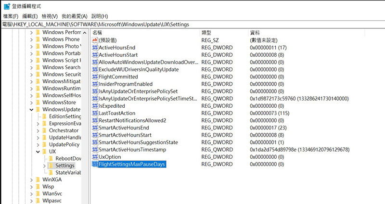Click the UX folder icon in tree

tap(44, 152)
